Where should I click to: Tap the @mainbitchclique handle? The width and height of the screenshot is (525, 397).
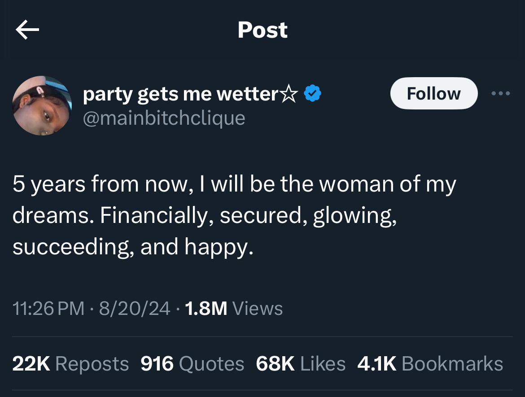164,118
